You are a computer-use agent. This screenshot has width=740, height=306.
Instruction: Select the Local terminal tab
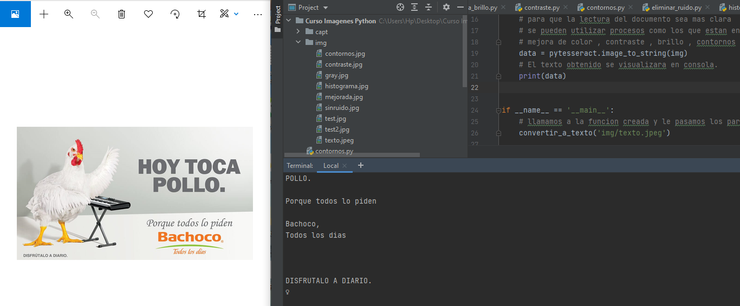point(331,166)
